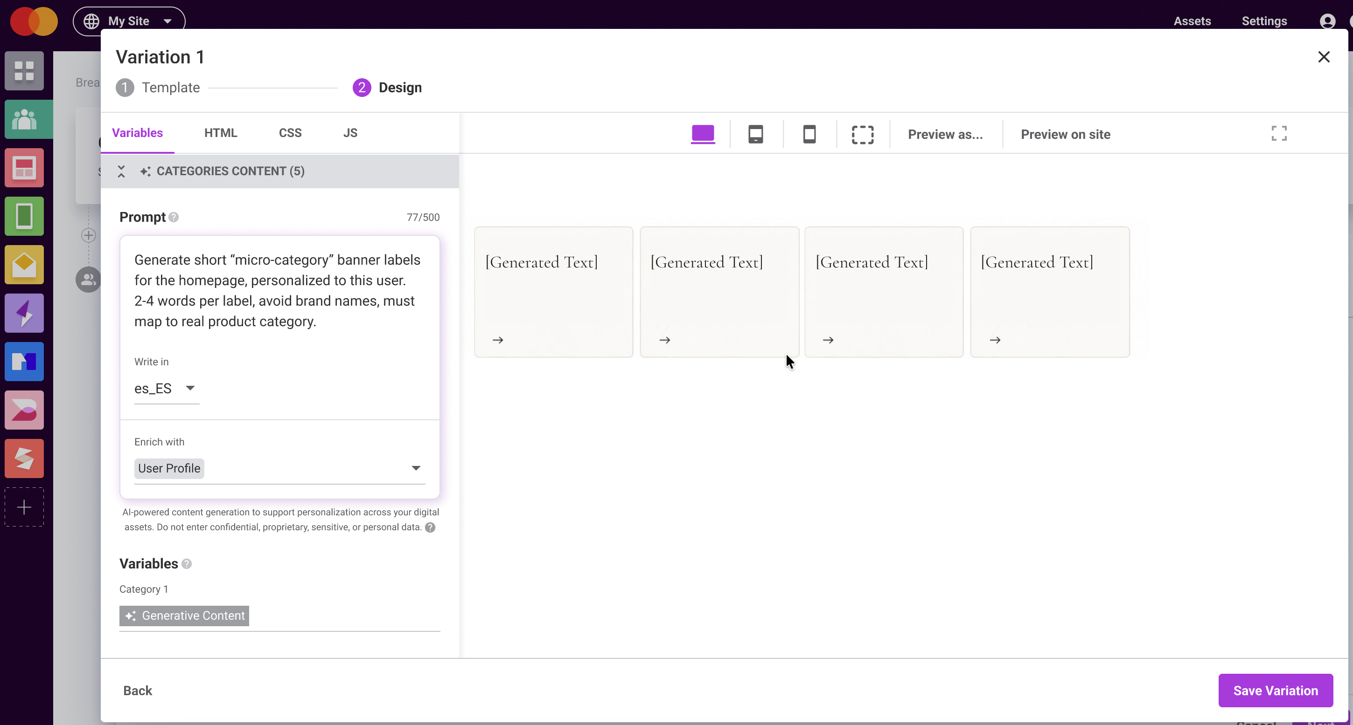
Task: Open the pink chat bubble sidebar icon
Action: coord(24,410)
